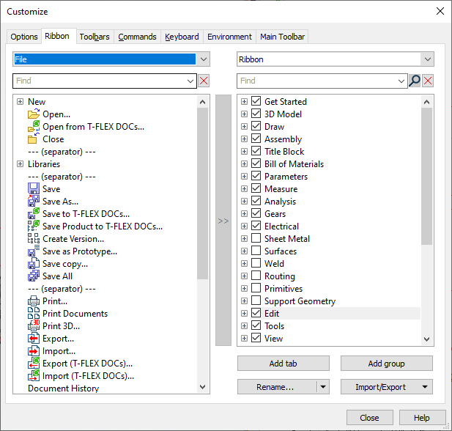Select the Import... red arrow icon
This screenshot has height=431, width=452.
[x=34, y=351]
